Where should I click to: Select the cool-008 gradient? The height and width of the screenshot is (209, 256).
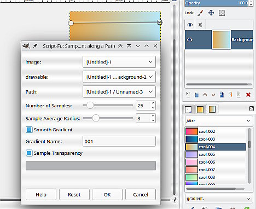click(x=216, y=177)
